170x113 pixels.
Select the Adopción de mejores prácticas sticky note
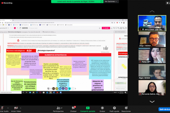click(97, 85)
